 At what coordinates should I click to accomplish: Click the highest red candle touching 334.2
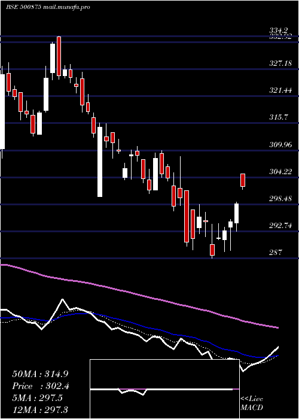(x=59, y=56)
